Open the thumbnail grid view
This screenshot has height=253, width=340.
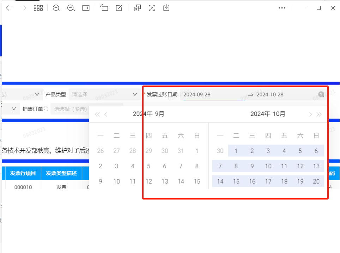coord(38,8)
